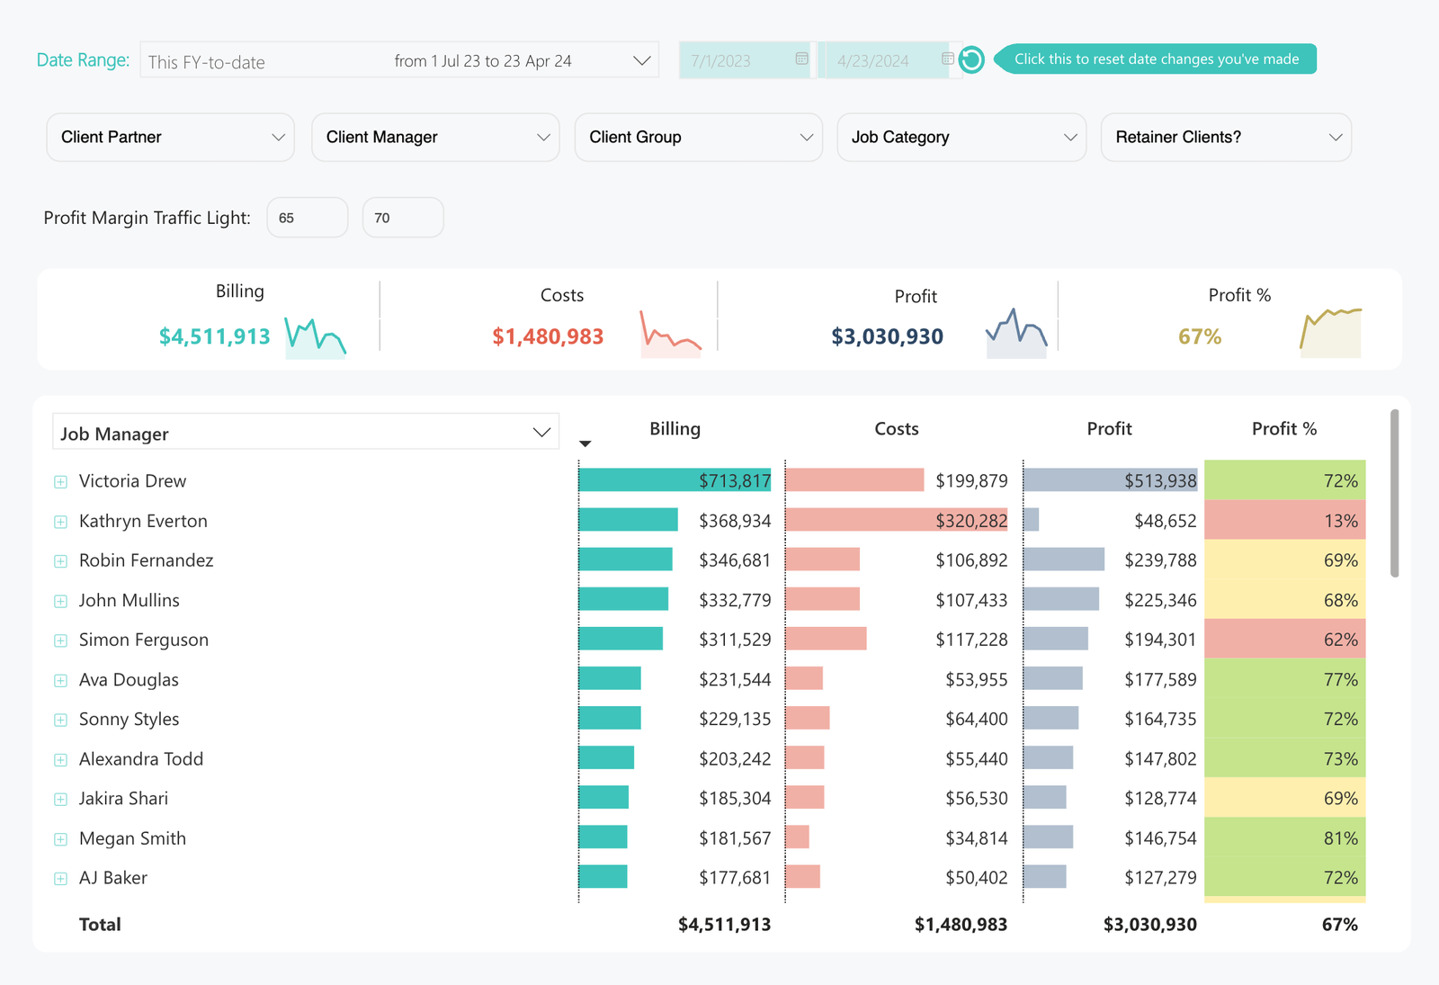The image size is (1439, 985).
Task: Click the reset date circular arrow icon
Action: pyautogui.click(x=971, y=60)
